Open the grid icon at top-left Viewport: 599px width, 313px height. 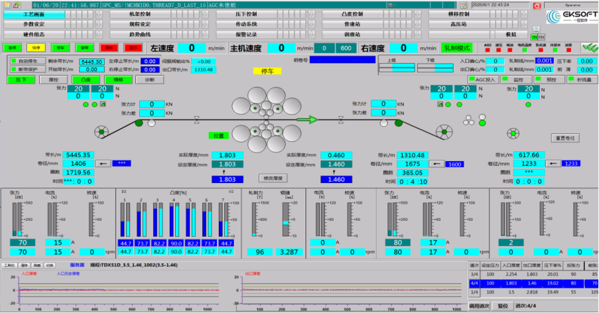click(7, 5)
